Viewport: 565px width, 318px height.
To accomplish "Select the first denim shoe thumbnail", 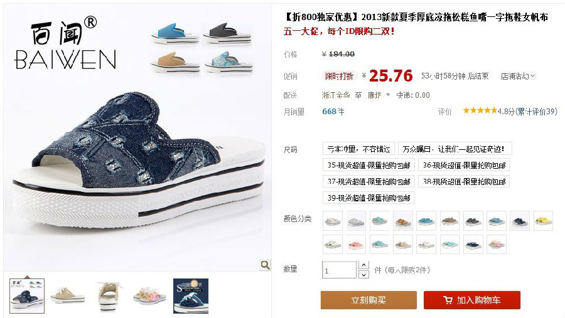I will [27, 295].
